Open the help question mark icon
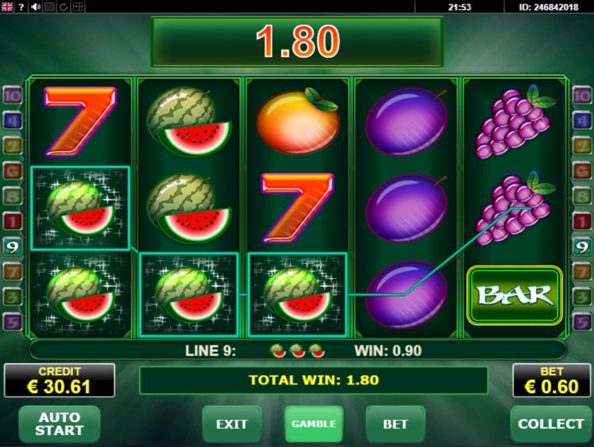This screenshot has height=447, width=594. 21,6
